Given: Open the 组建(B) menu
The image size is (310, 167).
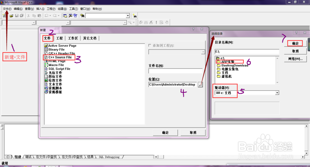Looking at the screenshot, I should [62, 9].
